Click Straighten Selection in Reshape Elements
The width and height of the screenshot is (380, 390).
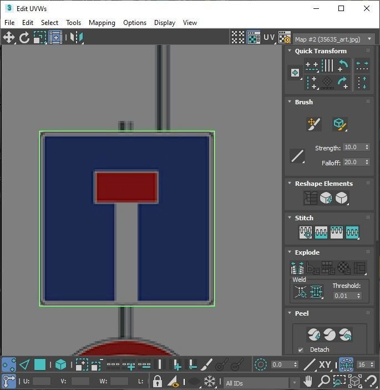[x=310, y=198]
